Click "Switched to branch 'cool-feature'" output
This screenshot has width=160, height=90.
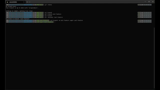click(18, 19)
